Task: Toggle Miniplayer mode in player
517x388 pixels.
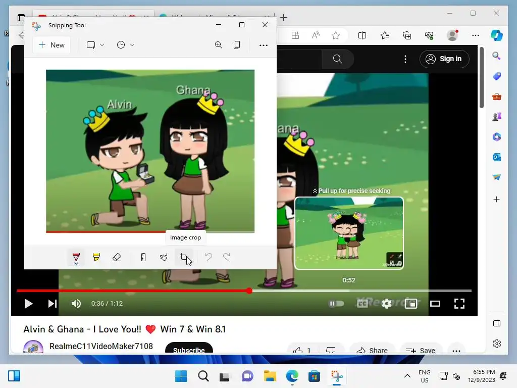Action: (411, 304)
